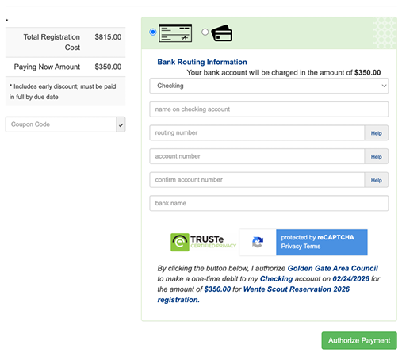Click the Wente Scout Reservation 2026 text
Screen dimensions: 402x360
(297, 289)
